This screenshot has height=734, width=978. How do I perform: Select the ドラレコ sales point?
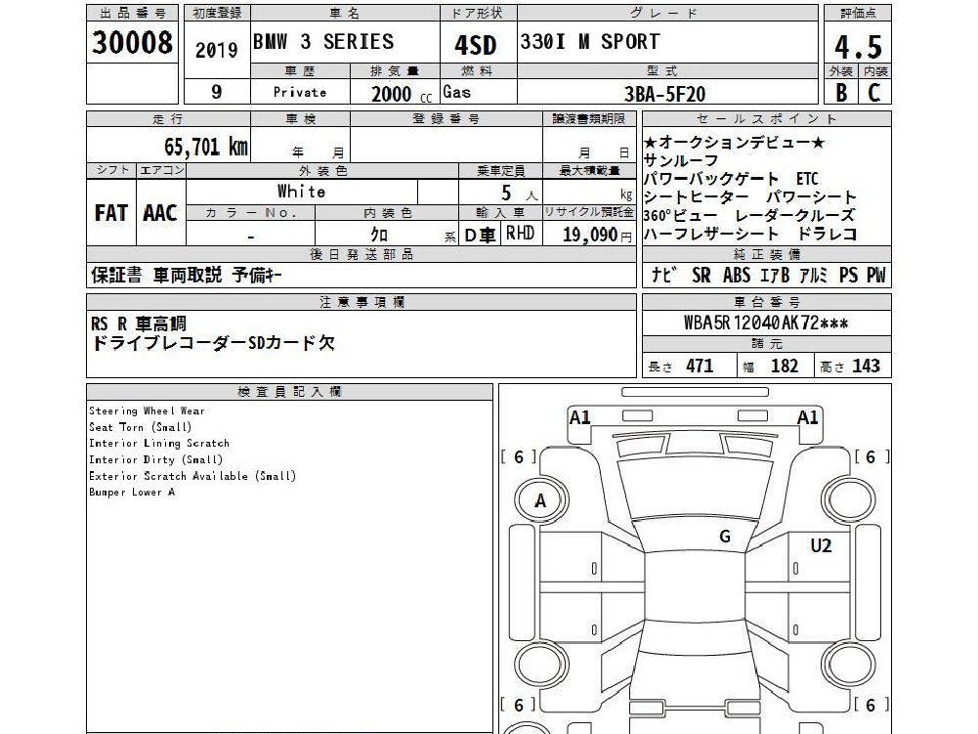click(x=828, y=234)
